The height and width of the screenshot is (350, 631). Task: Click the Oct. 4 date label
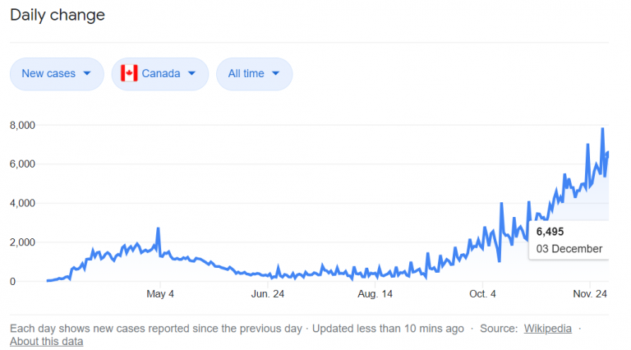(482, 293)
